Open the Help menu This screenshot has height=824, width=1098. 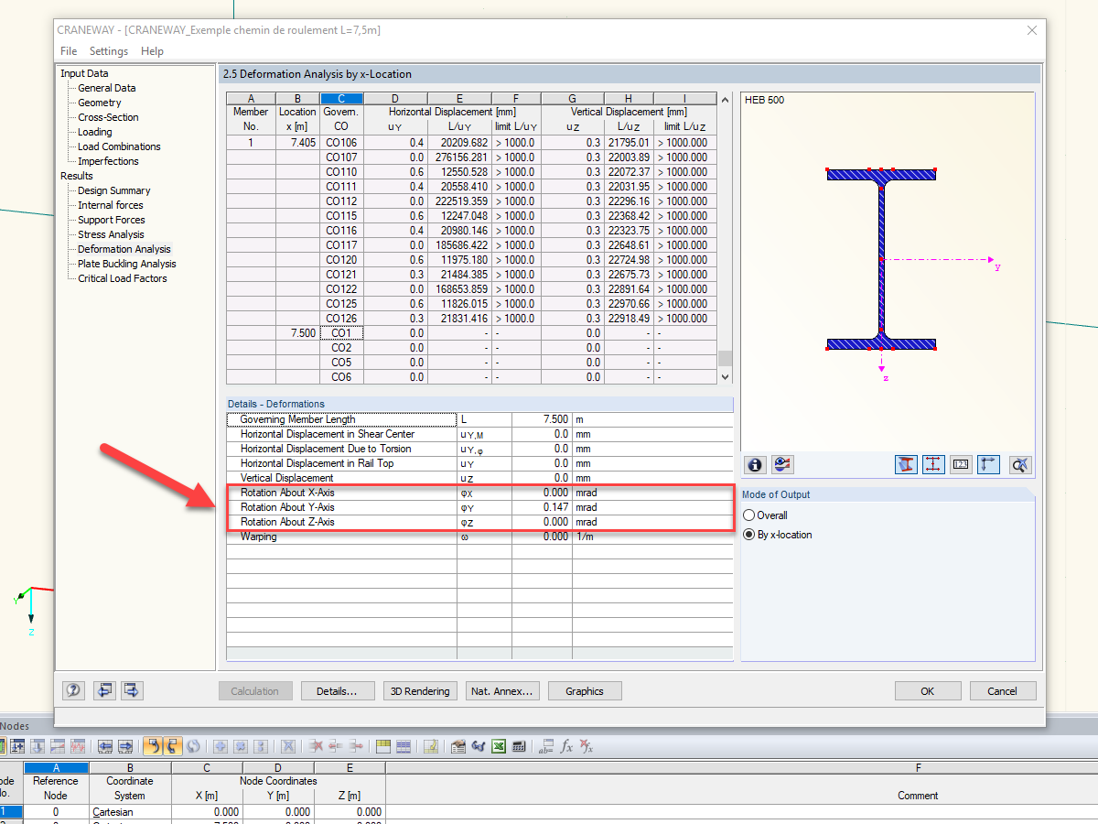coord(152,51)
